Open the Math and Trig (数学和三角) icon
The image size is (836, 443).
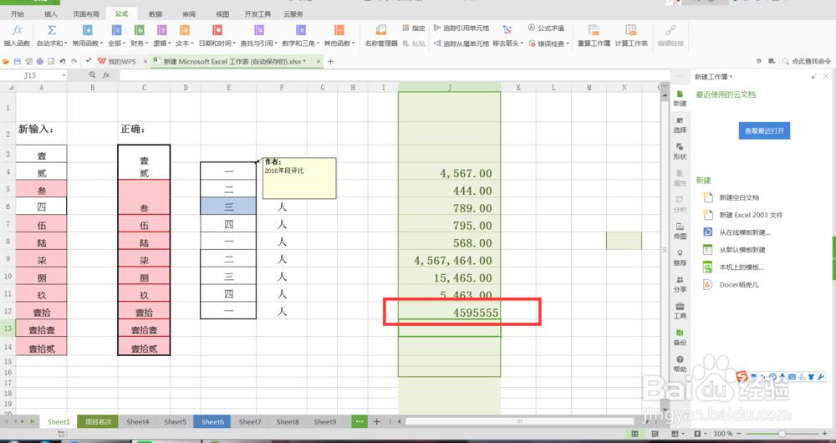tap(301, 30)
